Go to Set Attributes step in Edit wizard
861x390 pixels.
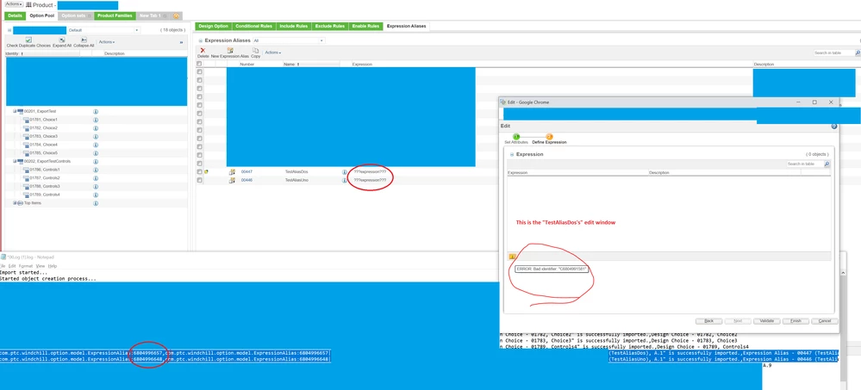[x=516, y=137]
